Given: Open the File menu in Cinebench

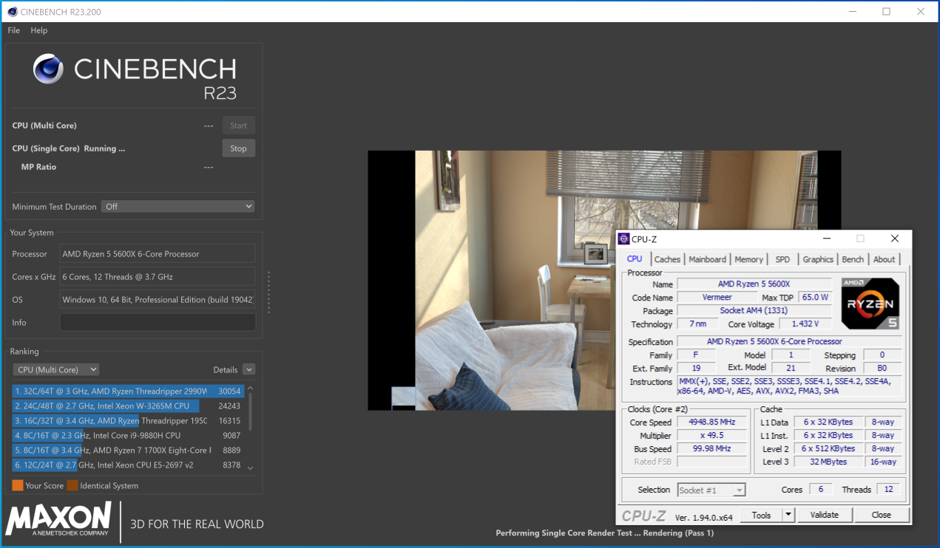Looking at the screenshot, I should tap(14, 30).
